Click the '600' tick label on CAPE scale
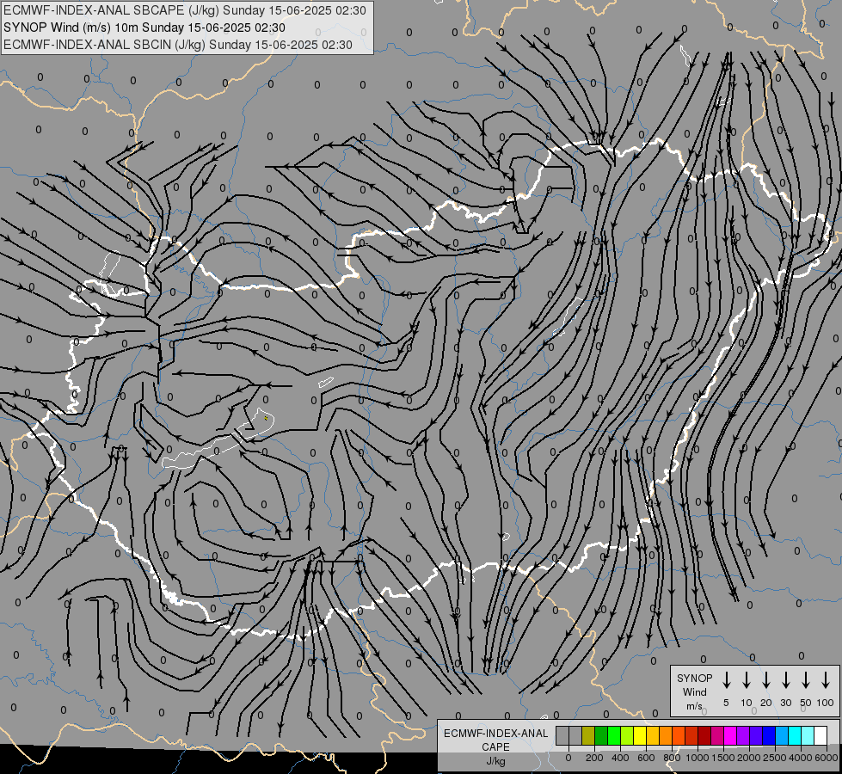This screenshot has height=774, width=842. [x=646, y=758]
